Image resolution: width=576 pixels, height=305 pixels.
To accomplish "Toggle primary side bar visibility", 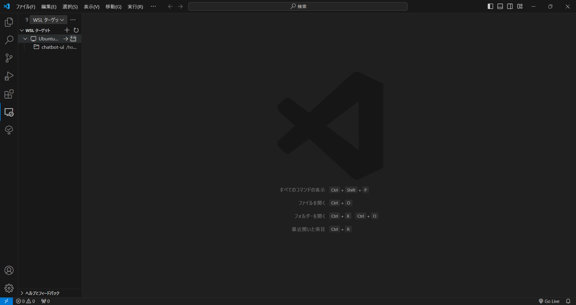I will (x=490, y=6).
